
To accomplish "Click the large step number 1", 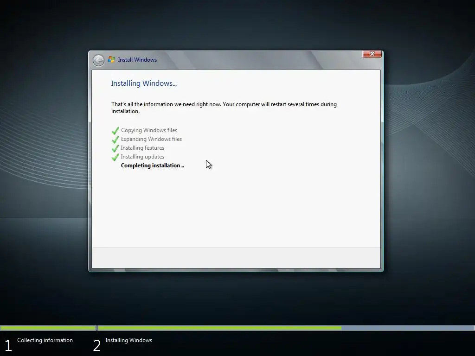I will [8, 345].
